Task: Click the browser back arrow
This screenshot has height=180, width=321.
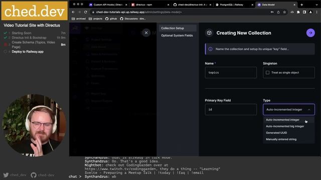Action: coord(73,12)
